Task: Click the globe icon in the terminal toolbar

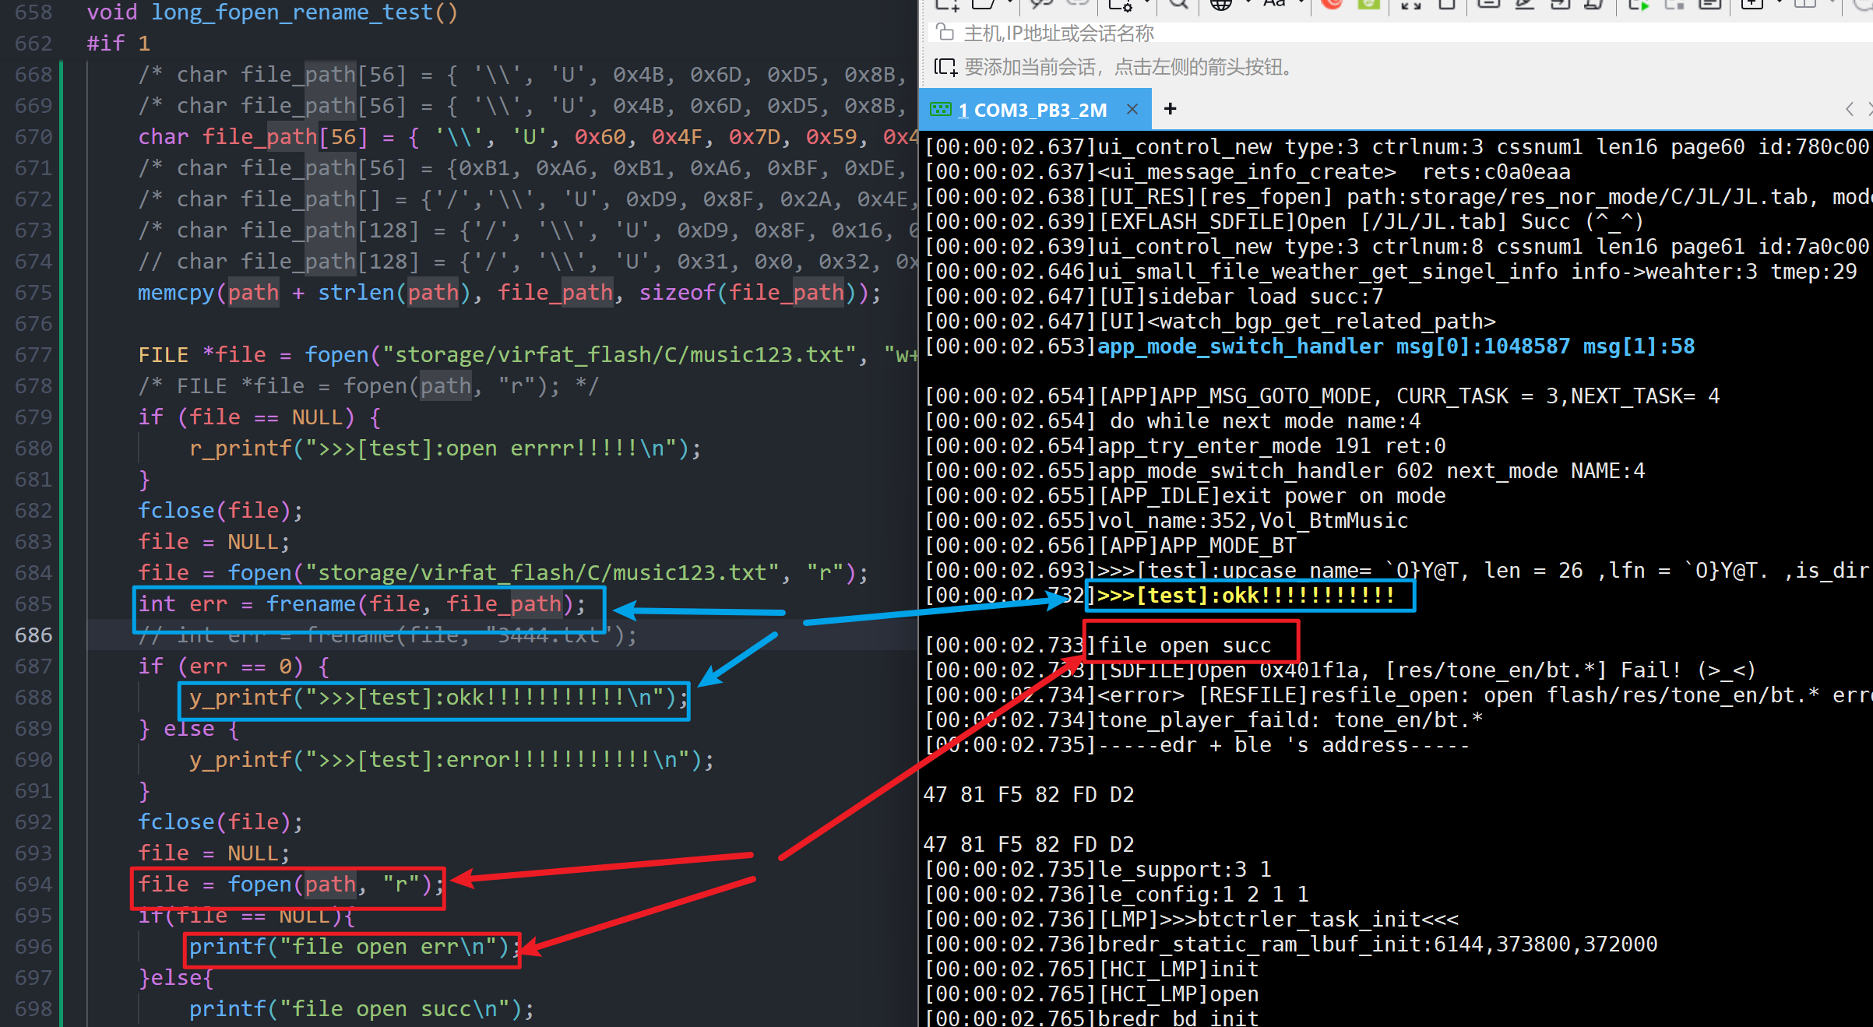Action: pyautogui.click(x=1220, y=4)
